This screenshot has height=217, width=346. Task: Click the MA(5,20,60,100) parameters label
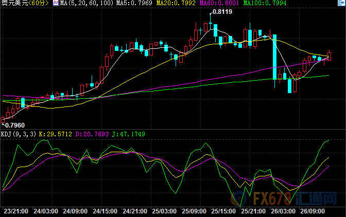86,3
